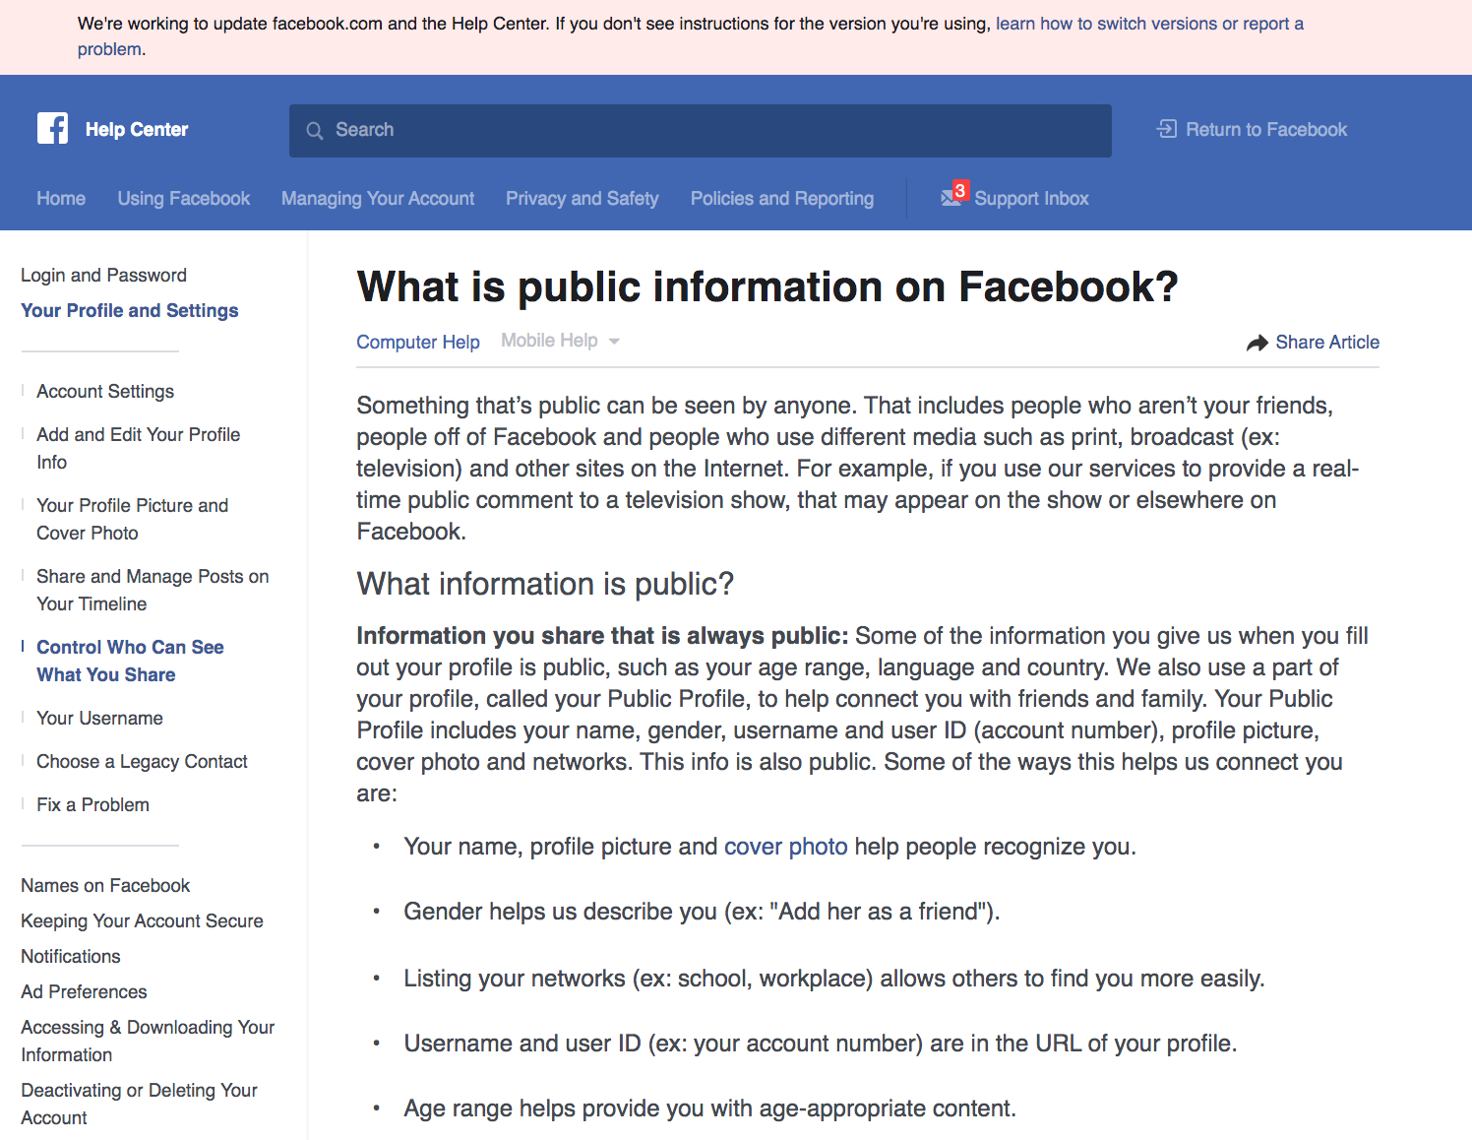Click the article title heading

point(767,286)
